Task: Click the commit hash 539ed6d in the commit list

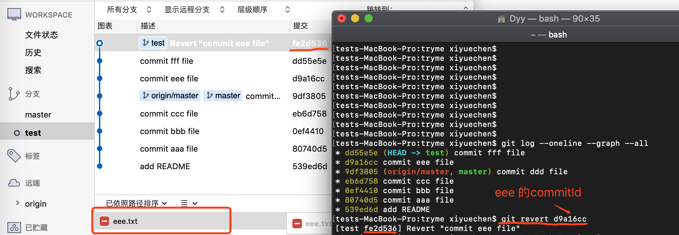Action: click(310, 166)
